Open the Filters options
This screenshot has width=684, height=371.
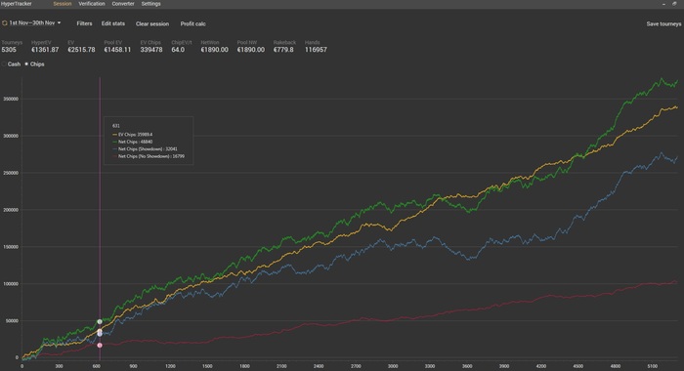click(x=84, y=23)
